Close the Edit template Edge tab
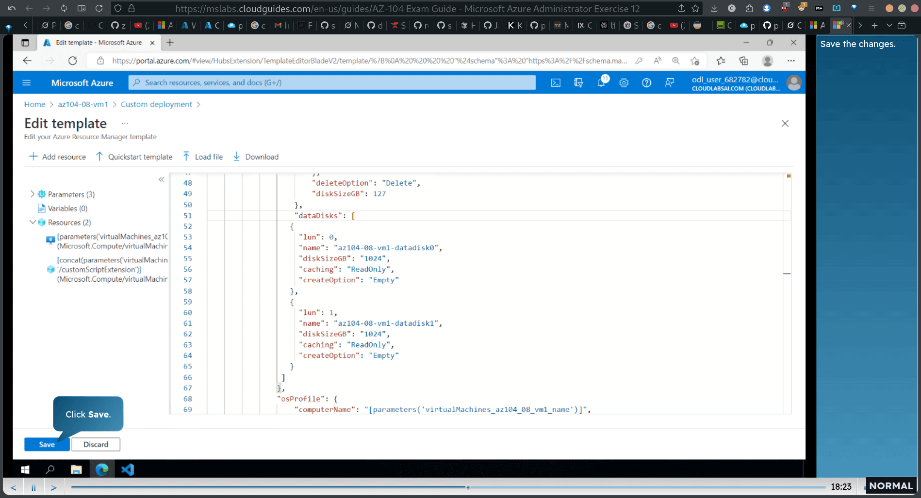The image size is (921, 498). click(x=152, y=43)
